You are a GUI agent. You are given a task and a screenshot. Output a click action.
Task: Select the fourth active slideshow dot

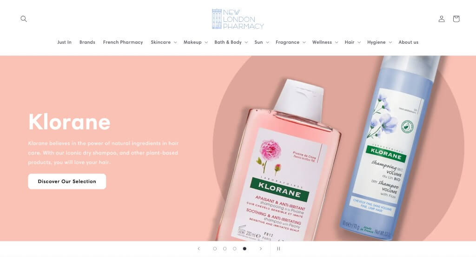pos(245,249)
